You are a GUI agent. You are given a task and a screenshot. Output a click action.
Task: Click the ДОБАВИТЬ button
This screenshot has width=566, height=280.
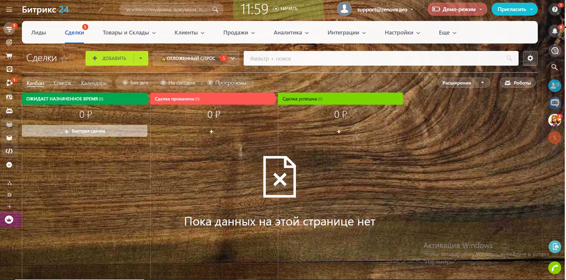pos(110,58)
